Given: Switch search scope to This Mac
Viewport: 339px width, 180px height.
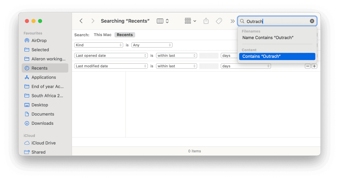Looking at the screenshot, I should point(102,35).
